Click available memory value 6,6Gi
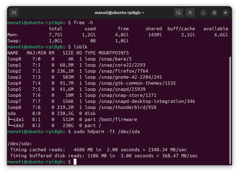Viewport: 239px width, 173px height. 221,35
